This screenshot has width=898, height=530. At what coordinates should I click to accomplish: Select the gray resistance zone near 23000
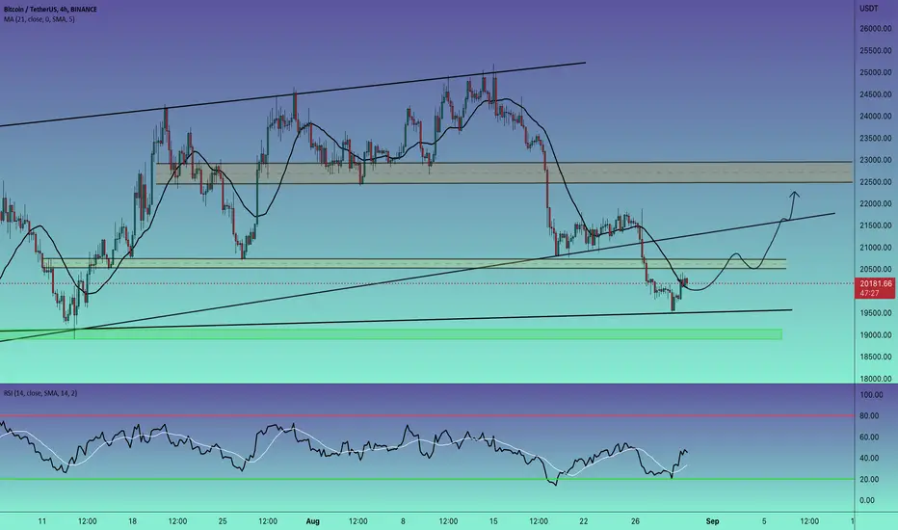click(504, 172)
